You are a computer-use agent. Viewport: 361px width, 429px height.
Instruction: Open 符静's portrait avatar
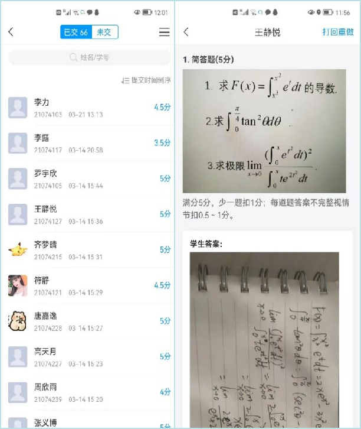click(x=18, y=285)
